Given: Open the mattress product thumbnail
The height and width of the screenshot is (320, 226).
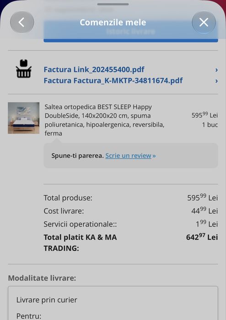Looking at the screenshot, I should 24,118.
